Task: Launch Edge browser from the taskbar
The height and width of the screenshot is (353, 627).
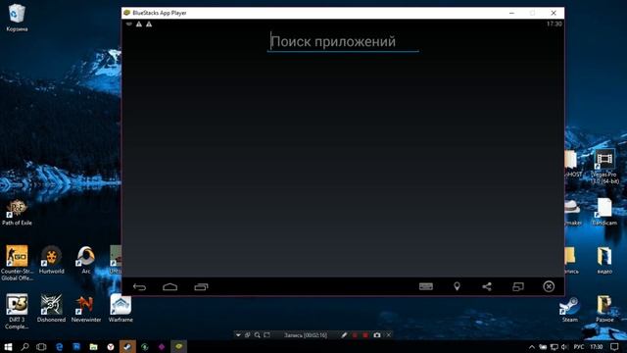Action: (59, 346)
